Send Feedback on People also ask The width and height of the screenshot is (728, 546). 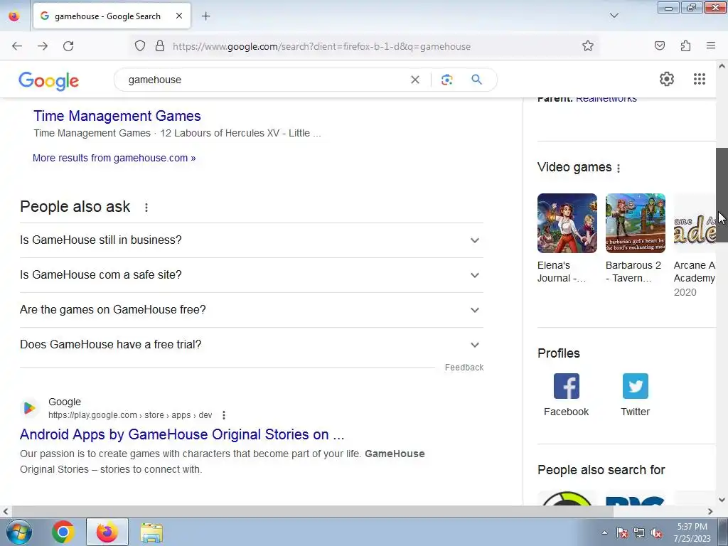pos(464,368)
